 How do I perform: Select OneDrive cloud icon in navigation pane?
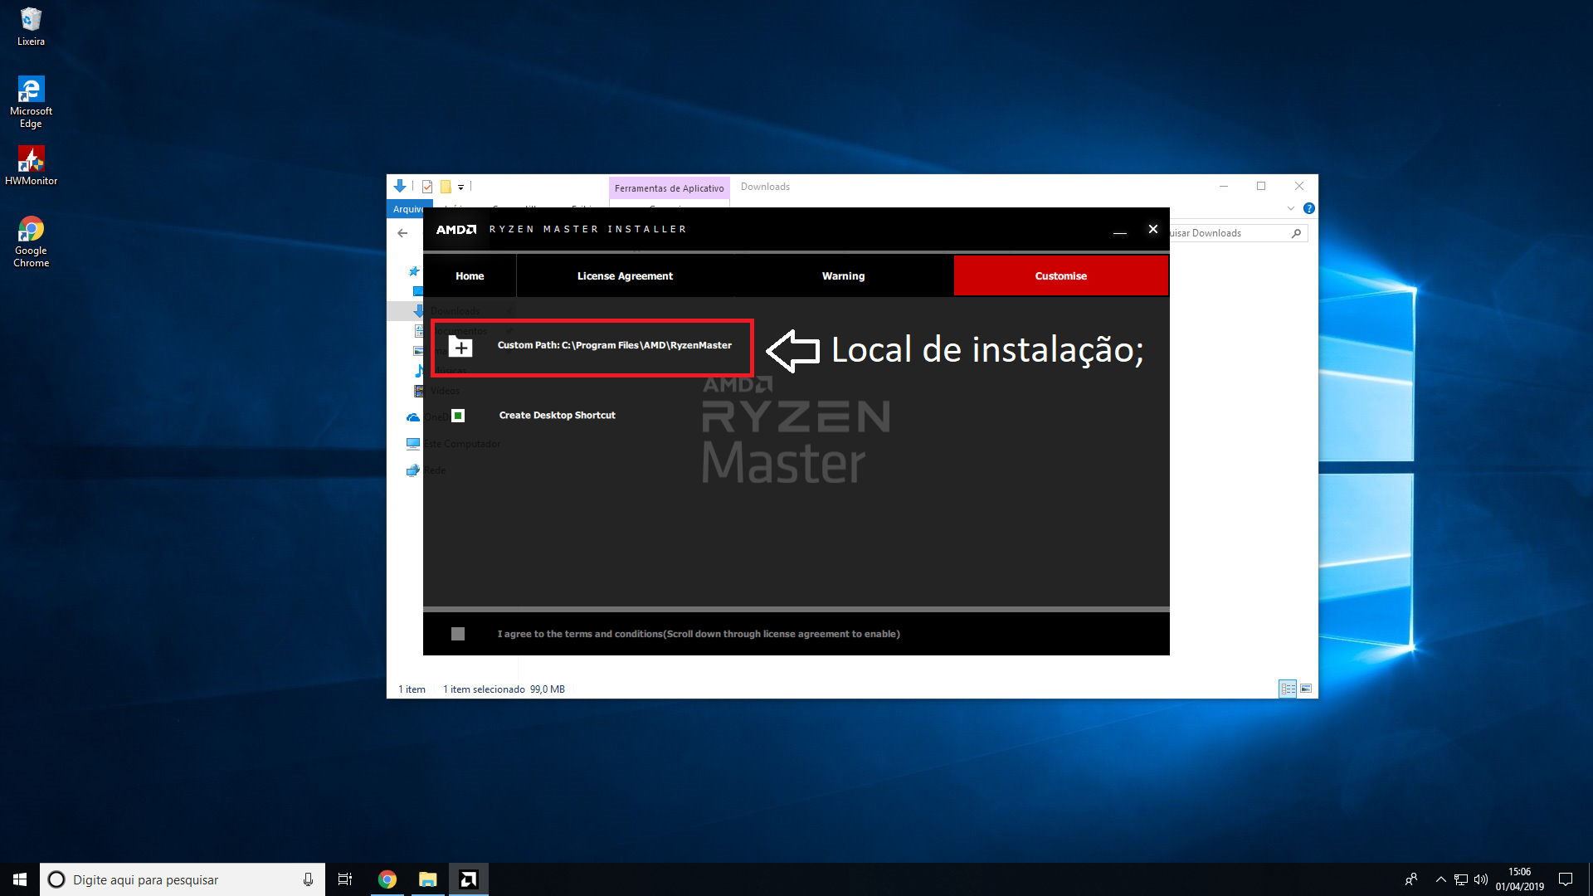413,417
